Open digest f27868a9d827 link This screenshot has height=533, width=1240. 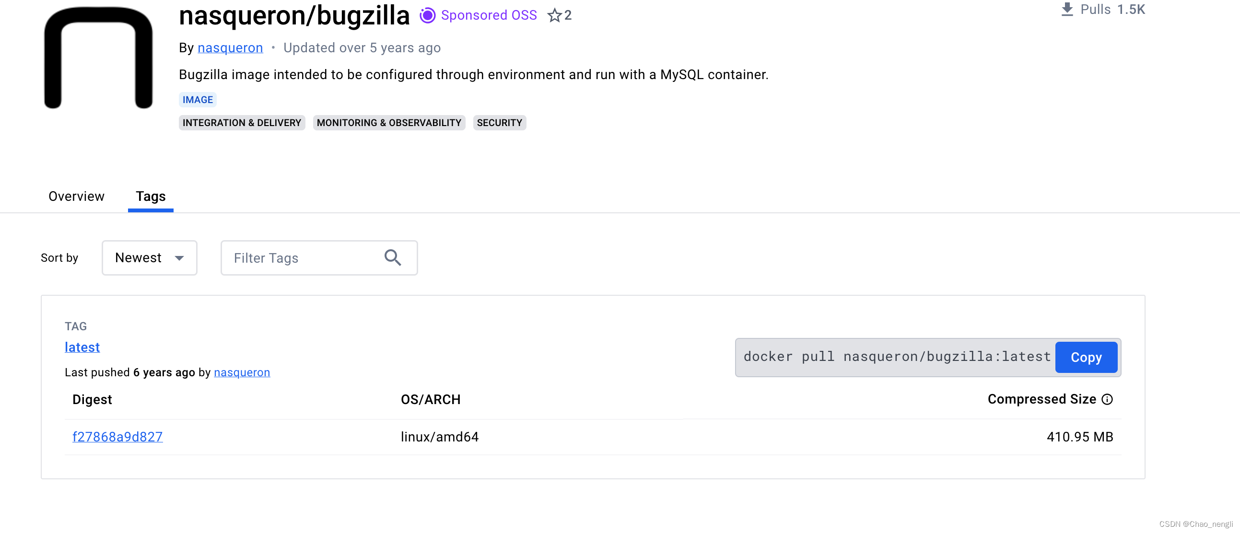point(117,437)
